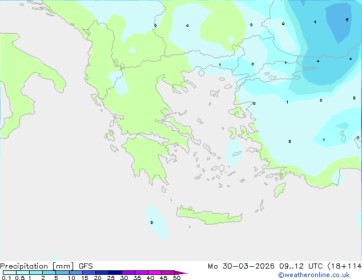Select legend swatch between 40 and 45
The image size is (362, 280).
(x=155, y=273)
